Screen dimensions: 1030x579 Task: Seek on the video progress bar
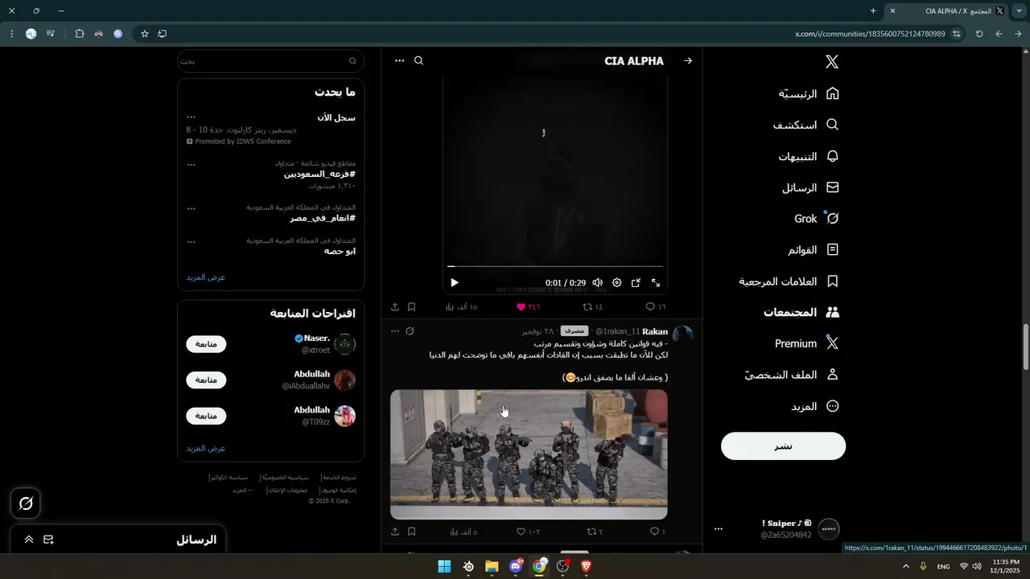pyautogui.click(x=555, y=266)
